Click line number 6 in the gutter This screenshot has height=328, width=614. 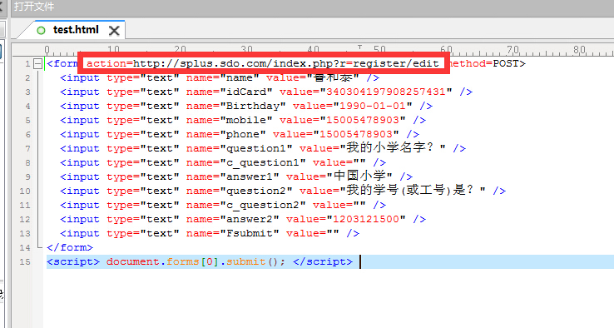click(27, 134)
